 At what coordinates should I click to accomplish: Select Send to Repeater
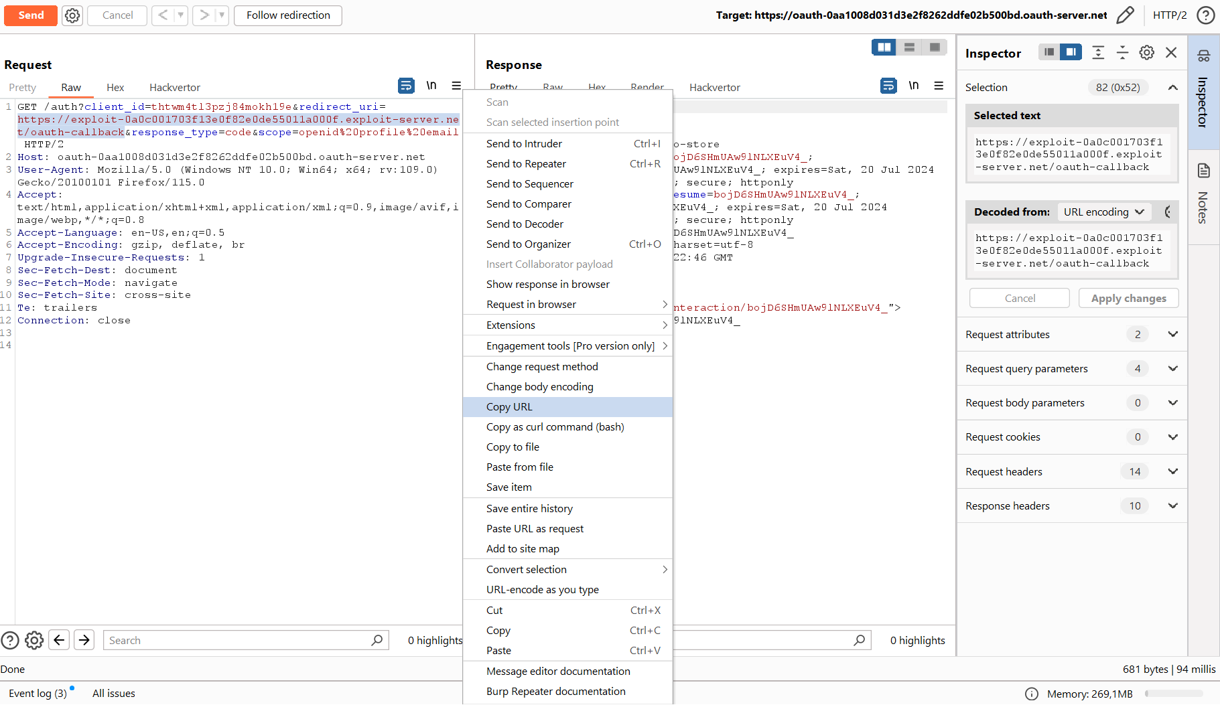pos(567,164)
